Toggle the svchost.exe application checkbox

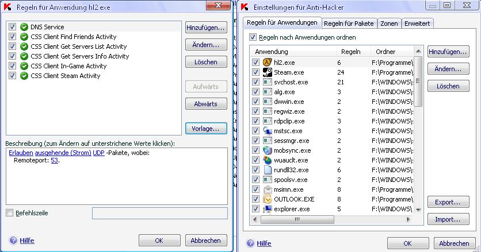tap(255, 82)
